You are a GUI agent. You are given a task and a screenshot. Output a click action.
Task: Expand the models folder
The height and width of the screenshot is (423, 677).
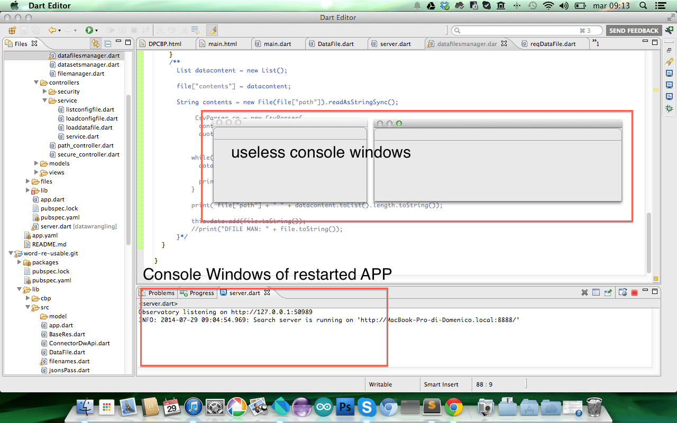coord(36,163)
